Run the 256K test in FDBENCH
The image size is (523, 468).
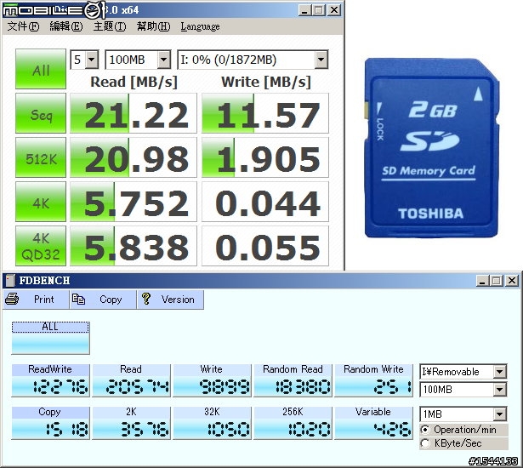(x=293, y=423)
